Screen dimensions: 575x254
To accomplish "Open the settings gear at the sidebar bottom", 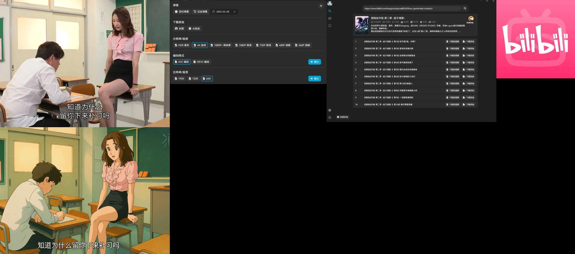I will coord(330,118).
